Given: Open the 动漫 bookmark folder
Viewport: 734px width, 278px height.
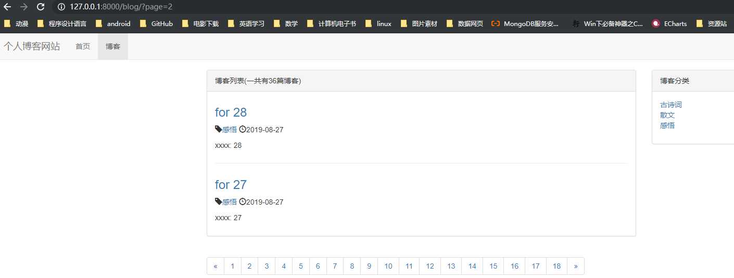Looking at the screenshot, I should [16, 23].
